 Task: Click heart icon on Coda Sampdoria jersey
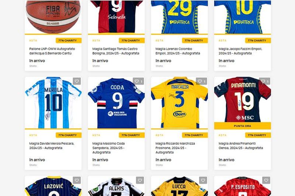(138, 81)
